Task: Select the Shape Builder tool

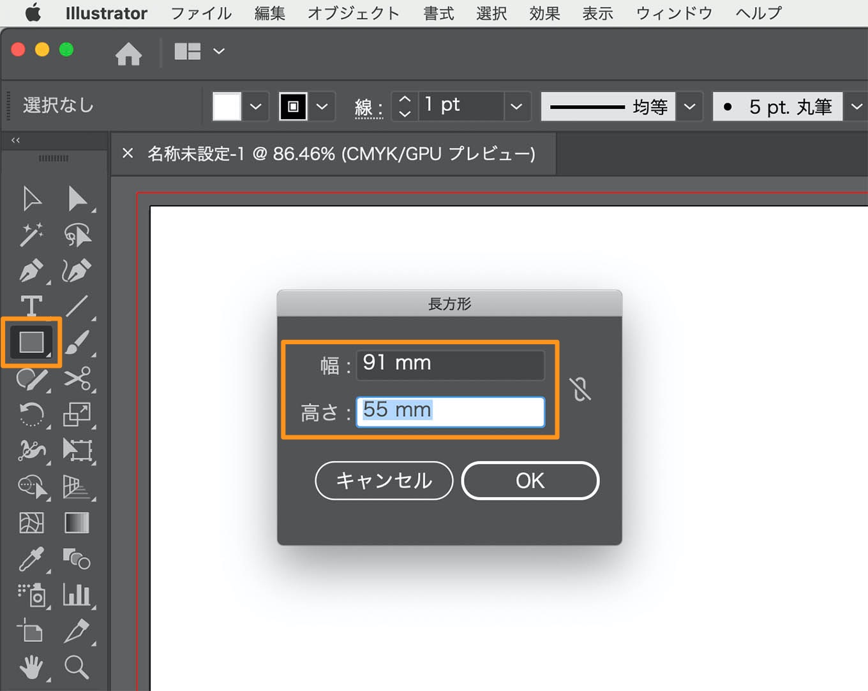Action: pyautogui.click(x=32, y=487)
